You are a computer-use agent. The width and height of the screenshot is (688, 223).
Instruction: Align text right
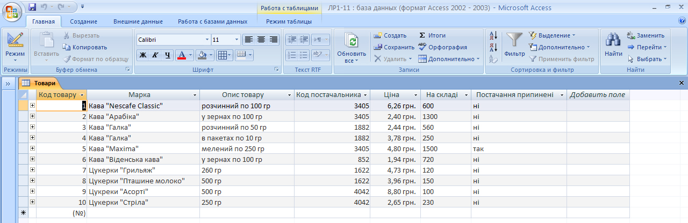[274, 39]
